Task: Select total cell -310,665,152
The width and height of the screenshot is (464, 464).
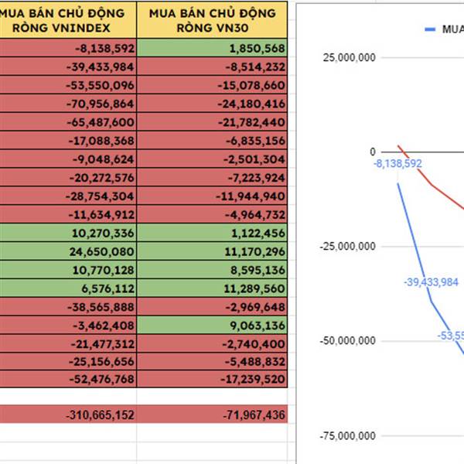Action: [68, 414]
